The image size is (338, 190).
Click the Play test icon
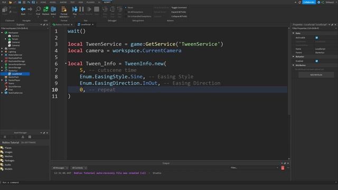[74, 9]
